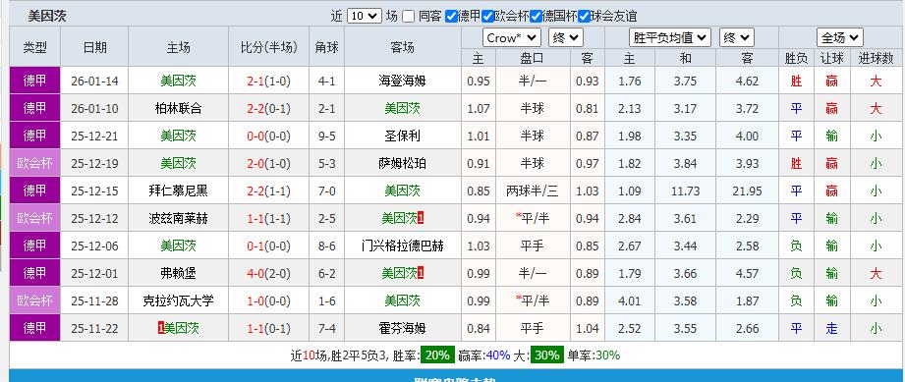
Task: Click the 20% win rate badge
Action: [x=437, y=355]
